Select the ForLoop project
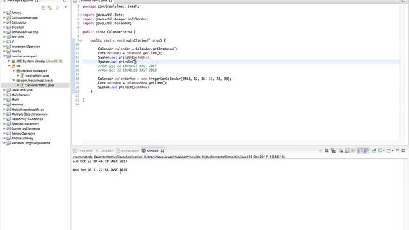409x230 pixels. [x=17, y=37]
